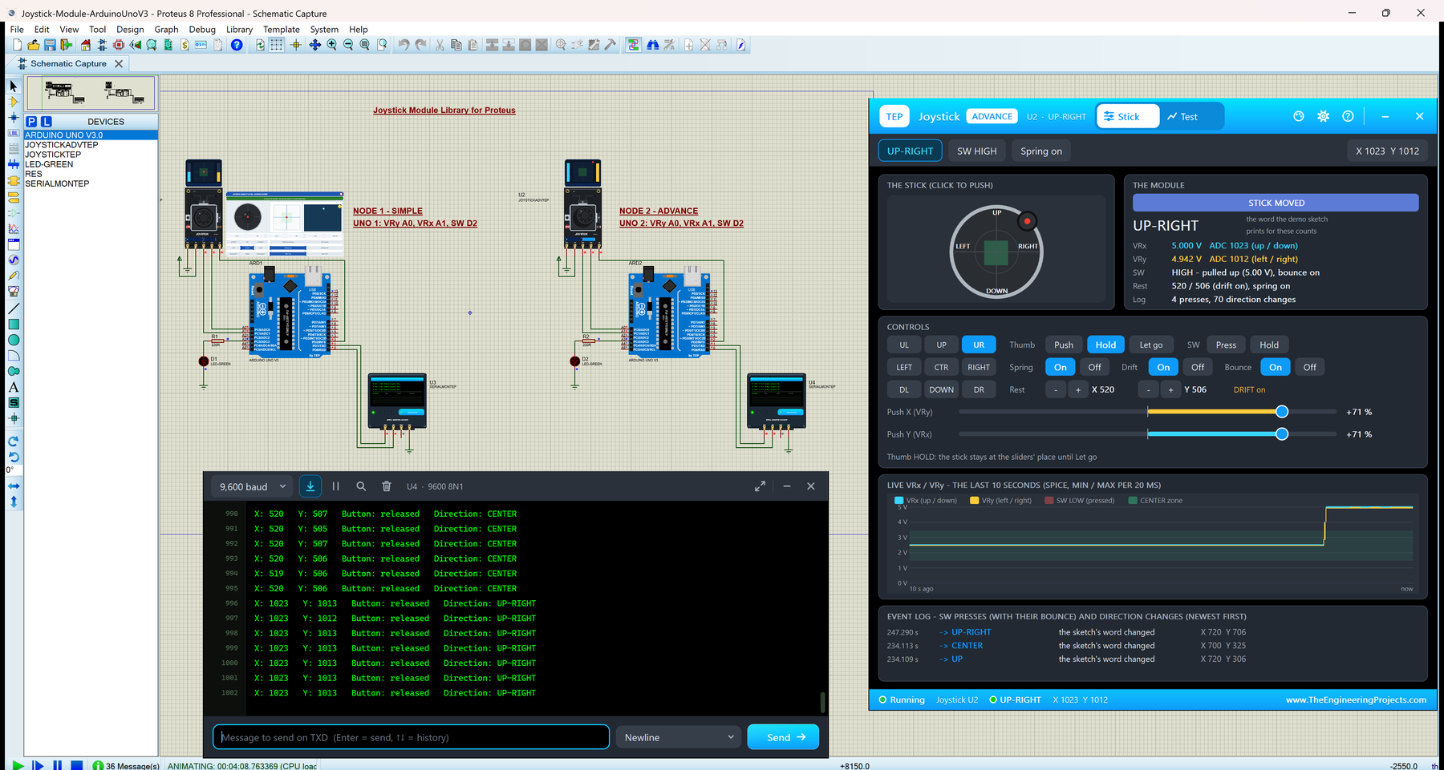
Task: Open the joystick panel settings gear icon
Action: coord(1323,116)
